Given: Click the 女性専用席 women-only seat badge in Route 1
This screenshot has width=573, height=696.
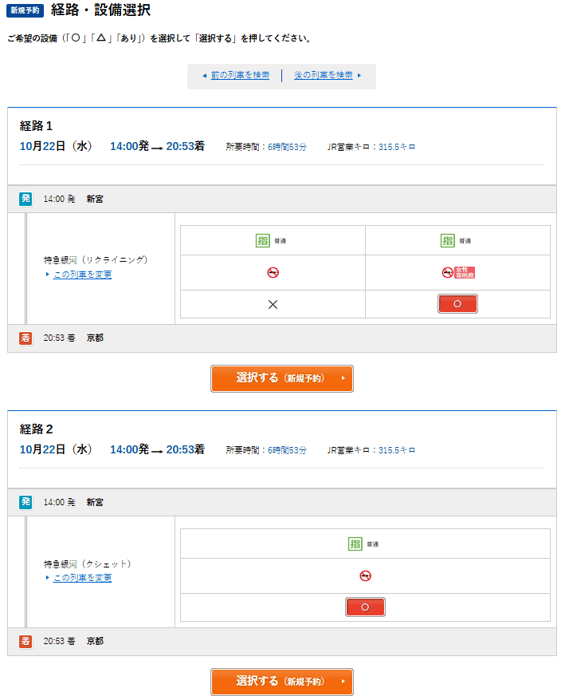Looking at the screenshot, I should point(465,272).
